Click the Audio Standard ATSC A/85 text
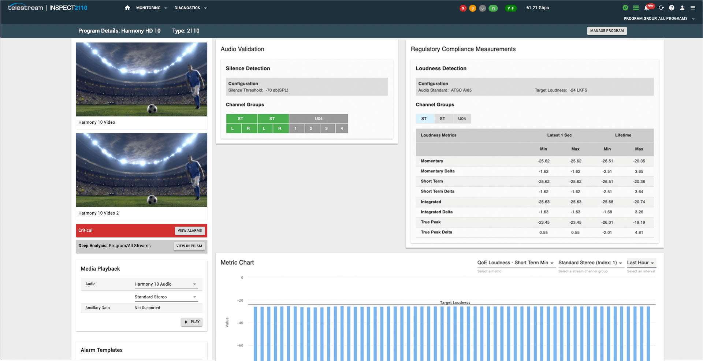 pyautogui.click(x=445, y=90)
